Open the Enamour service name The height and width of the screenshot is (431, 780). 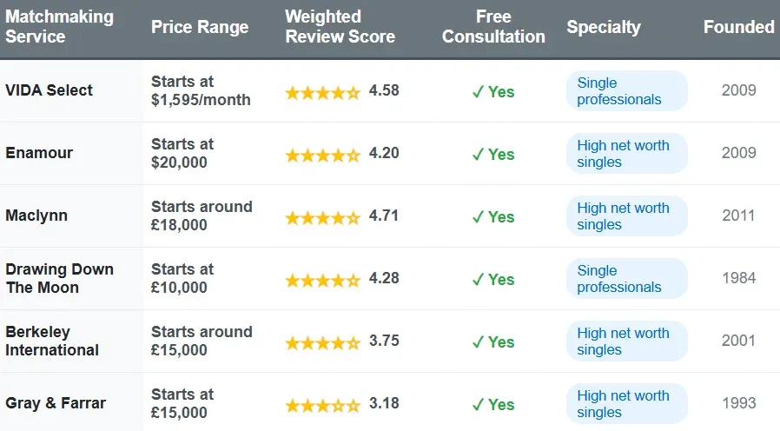coord(39,153)
